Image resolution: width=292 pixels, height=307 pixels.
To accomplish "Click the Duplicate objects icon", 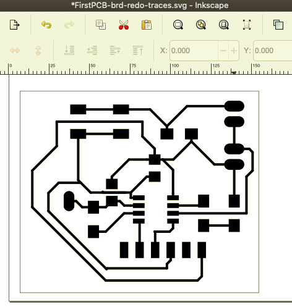I will click(x=278, y=25).
